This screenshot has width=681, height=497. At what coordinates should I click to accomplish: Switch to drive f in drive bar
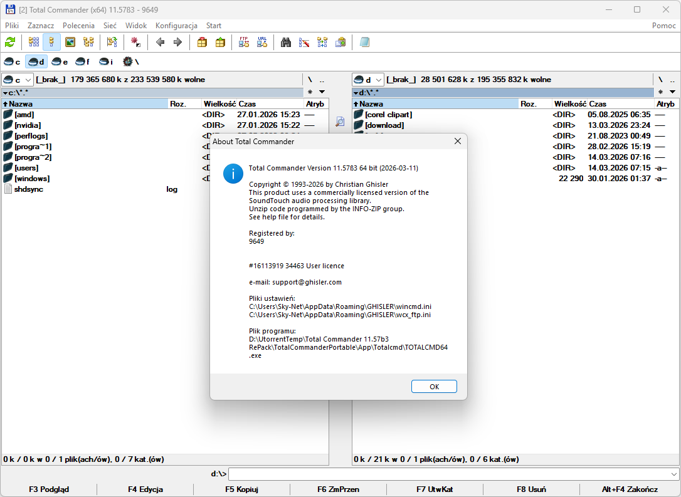pos(83,61)
